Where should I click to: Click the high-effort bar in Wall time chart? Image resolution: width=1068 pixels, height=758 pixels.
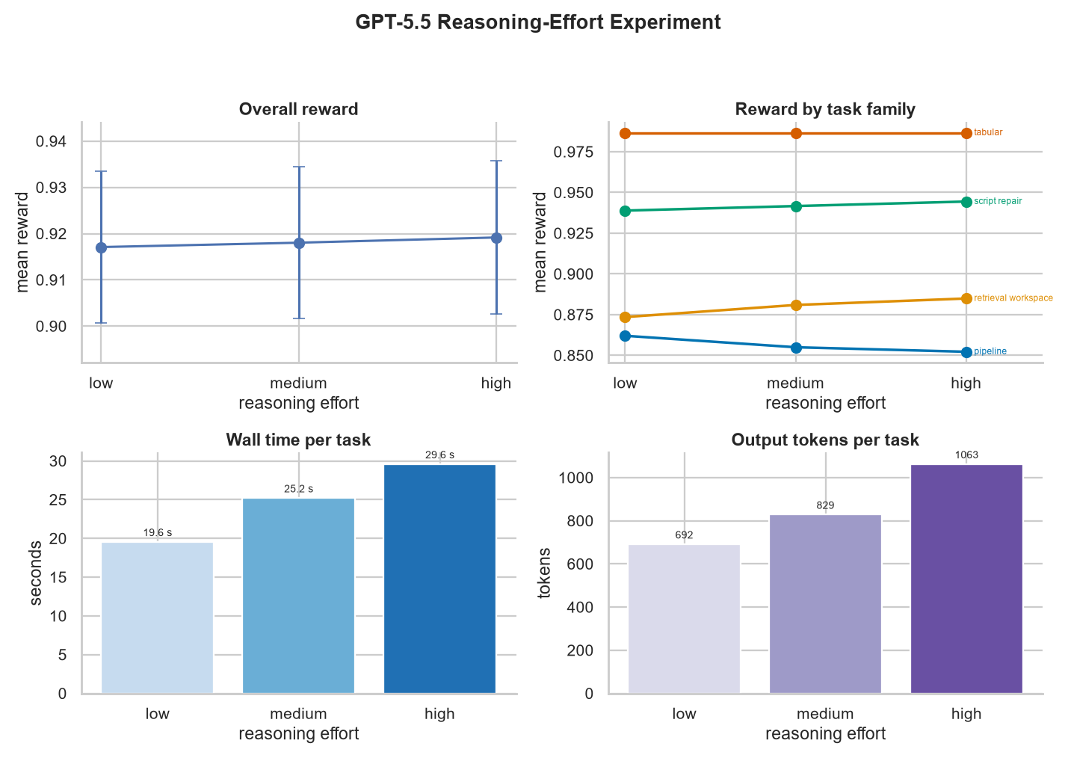440,579
